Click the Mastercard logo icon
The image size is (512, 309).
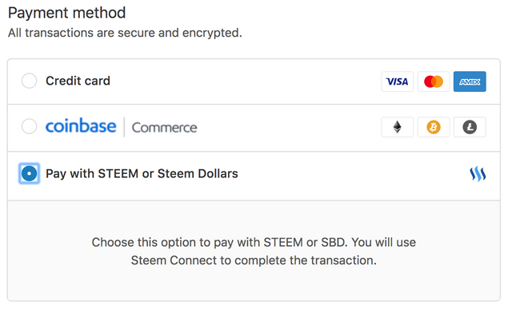tap(434, 81)
